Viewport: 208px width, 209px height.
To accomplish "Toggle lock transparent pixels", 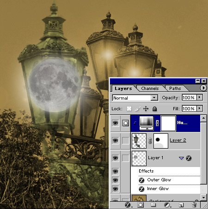I will click(x=129, y=109).
